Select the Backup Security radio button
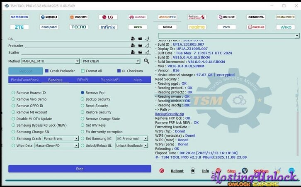This screenshot has width=301, height=187. (x=83, y=99)
